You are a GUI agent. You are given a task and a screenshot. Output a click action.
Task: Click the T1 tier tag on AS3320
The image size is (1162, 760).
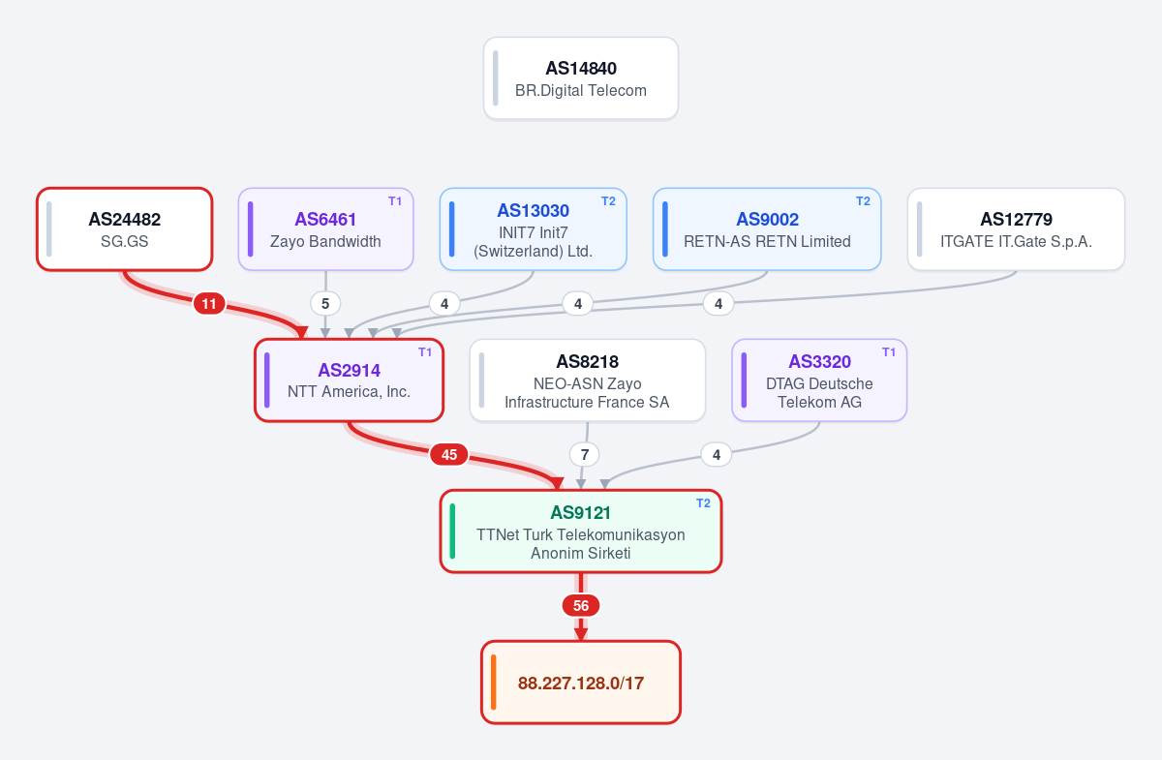888,352
